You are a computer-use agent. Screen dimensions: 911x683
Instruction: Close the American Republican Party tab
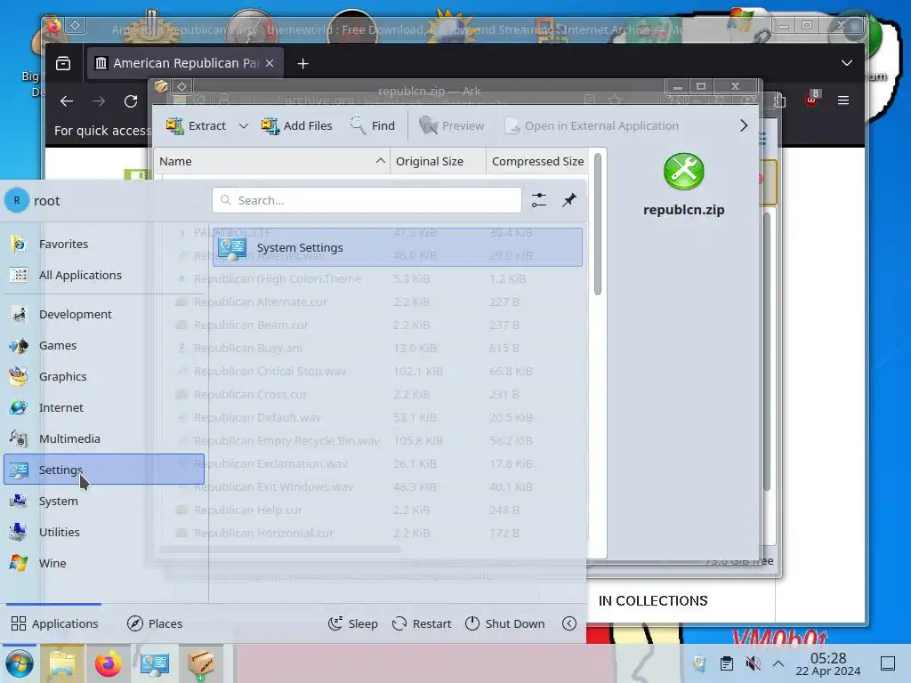coord(270,63)
